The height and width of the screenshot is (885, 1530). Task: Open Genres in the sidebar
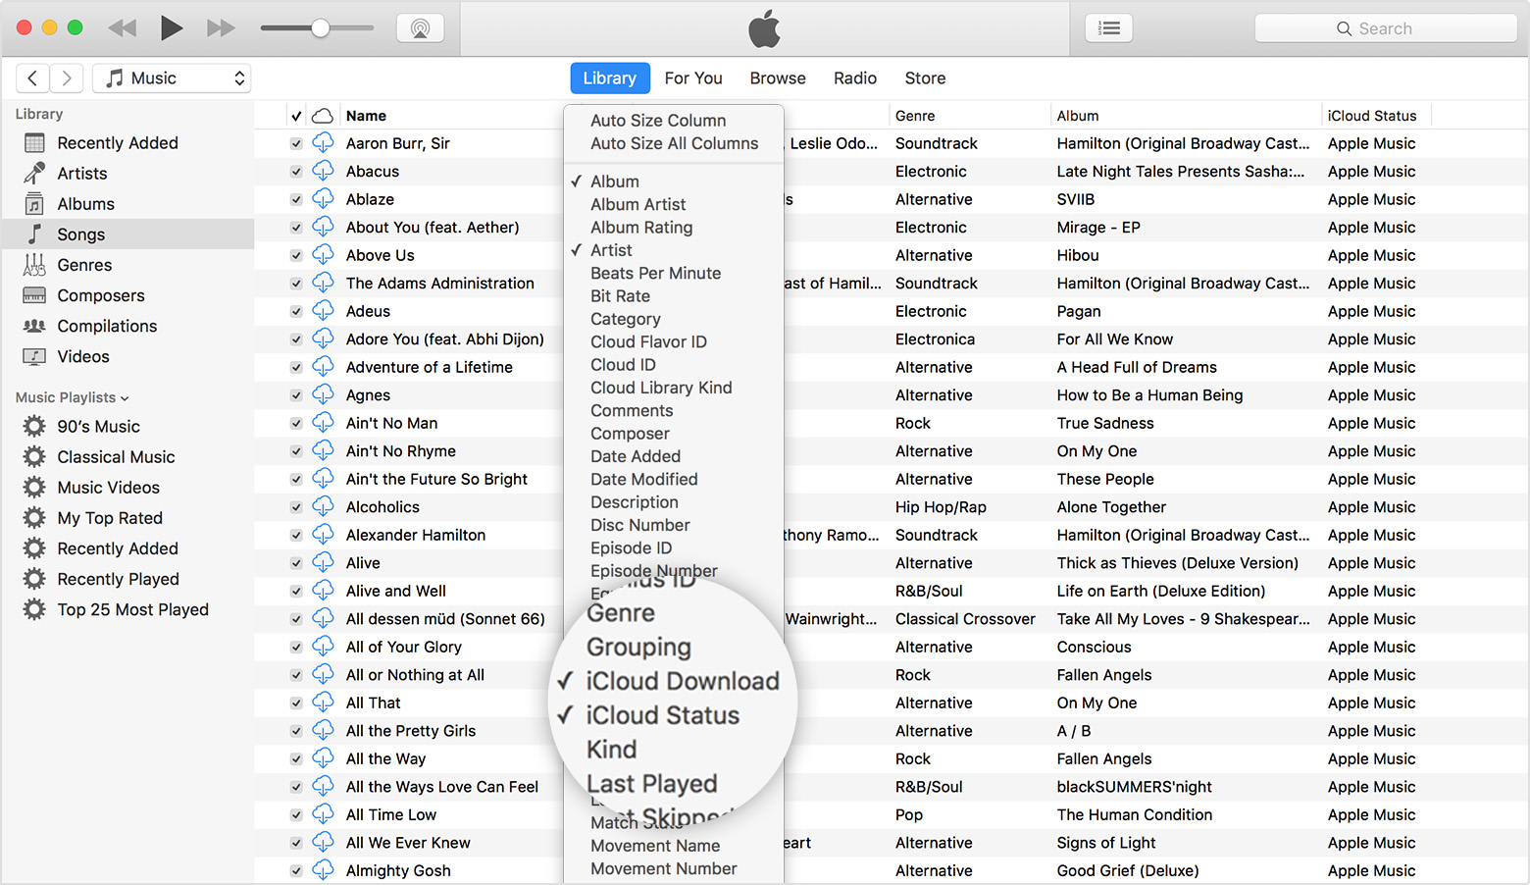point(127,265)
